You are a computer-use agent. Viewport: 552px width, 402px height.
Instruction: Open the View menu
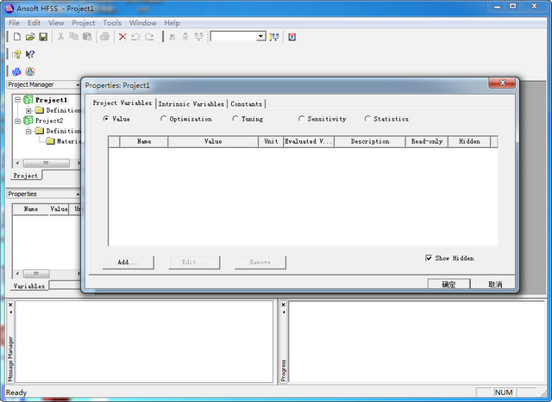56,23
